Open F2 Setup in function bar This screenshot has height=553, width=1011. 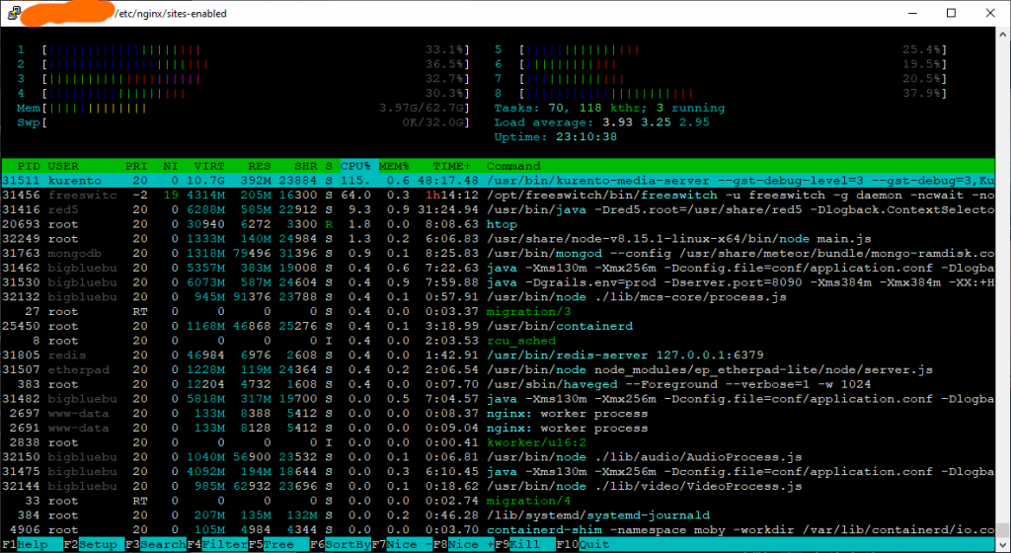pyautogui.click(x=97, y=544)
